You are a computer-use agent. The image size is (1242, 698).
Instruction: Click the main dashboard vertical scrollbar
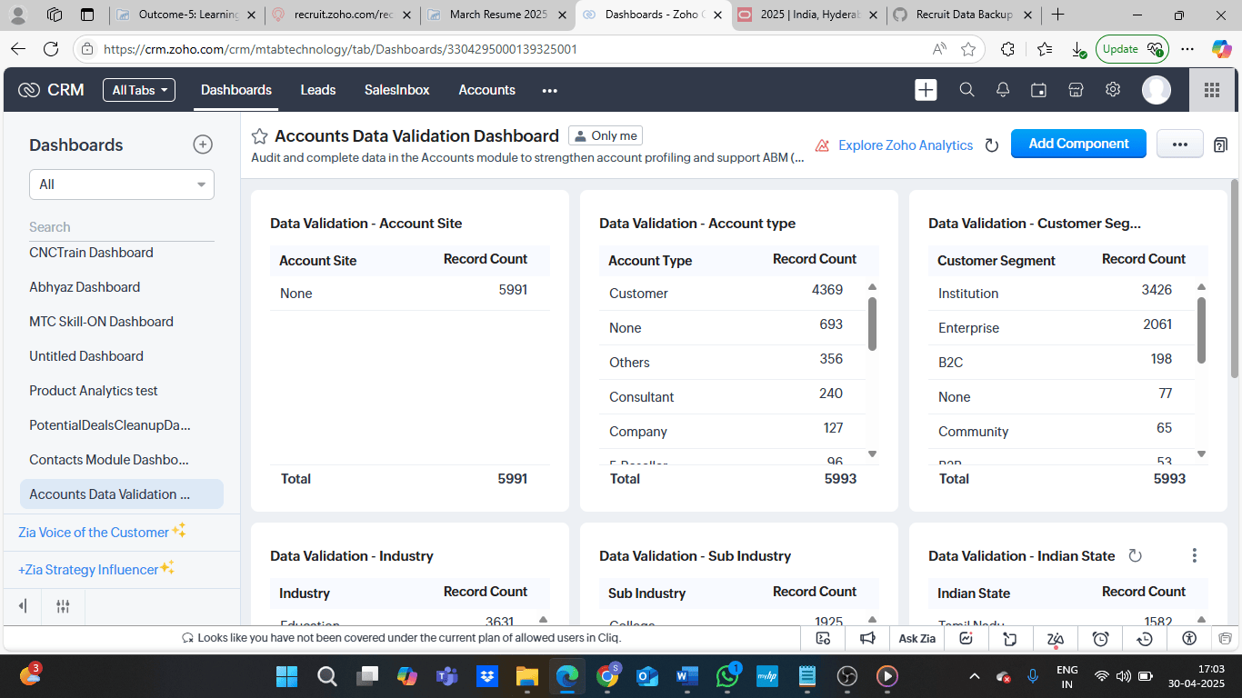(x=1235, y=278)
